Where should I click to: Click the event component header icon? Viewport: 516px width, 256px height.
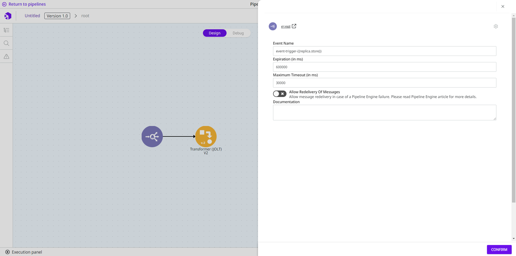(x=273, y=26)
